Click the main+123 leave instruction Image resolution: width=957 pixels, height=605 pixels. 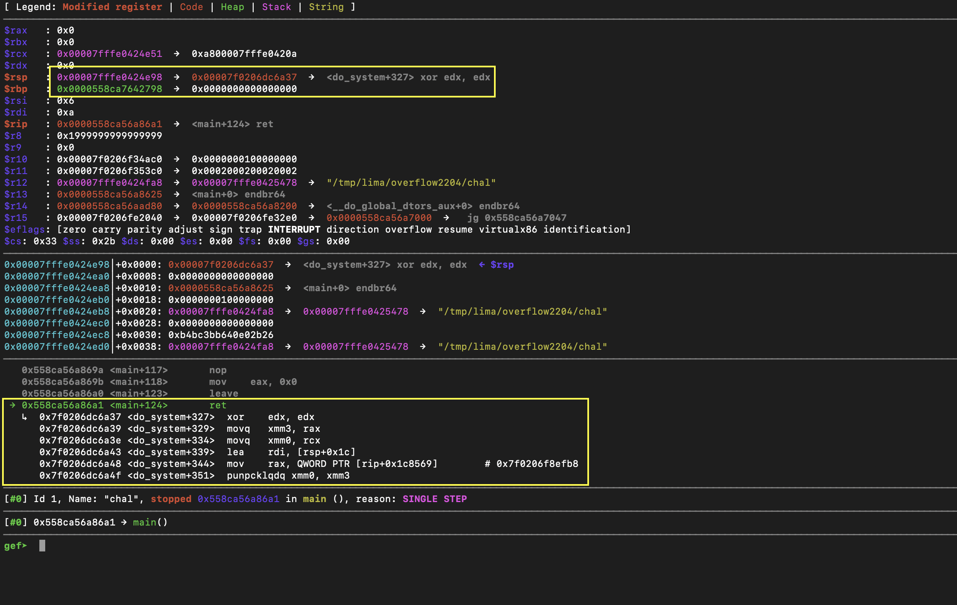pos(130,394)
